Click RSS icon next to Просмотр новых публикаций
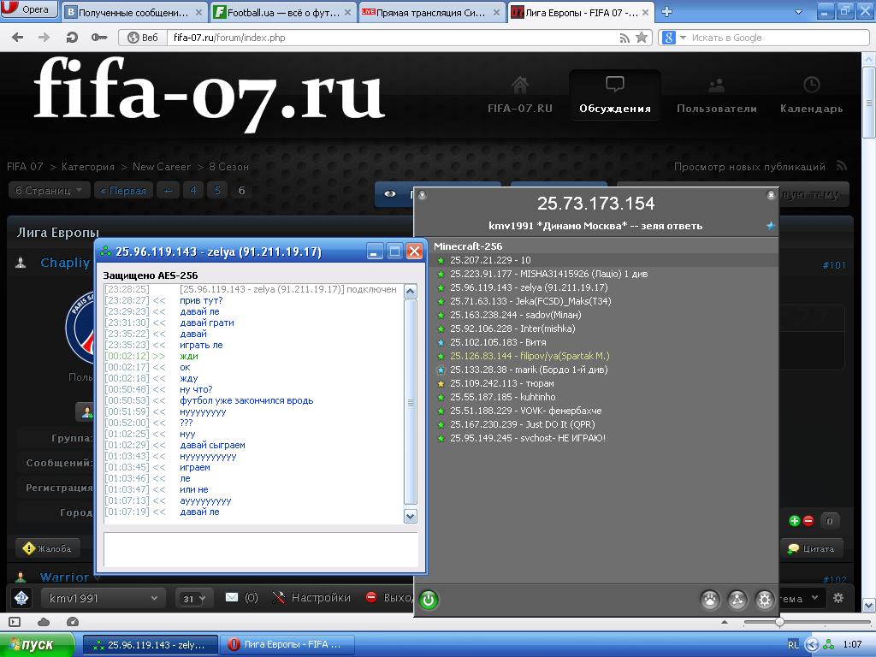 pos(842,166)
